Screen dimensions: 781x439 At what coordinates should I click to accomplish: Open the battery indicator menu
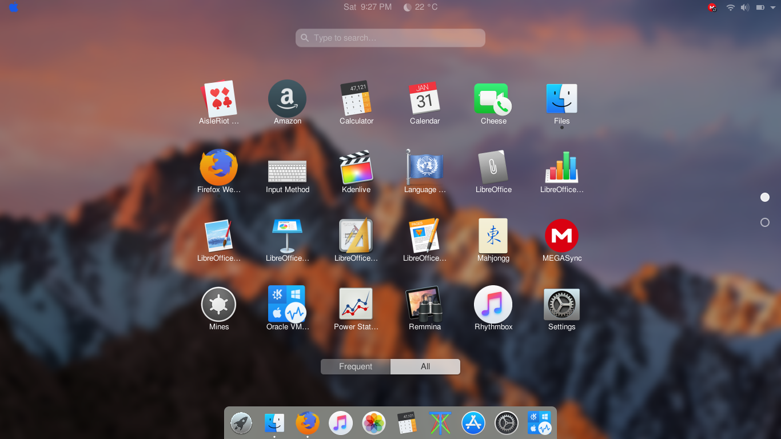click(760, 7)
